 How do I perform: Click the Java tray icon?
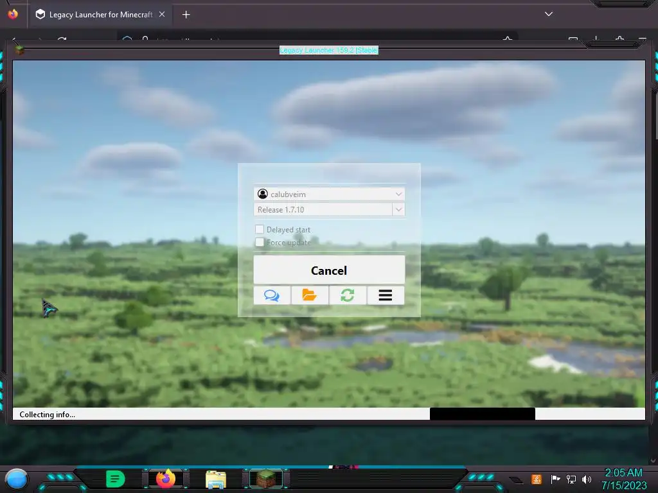click(x=537, y=479)
